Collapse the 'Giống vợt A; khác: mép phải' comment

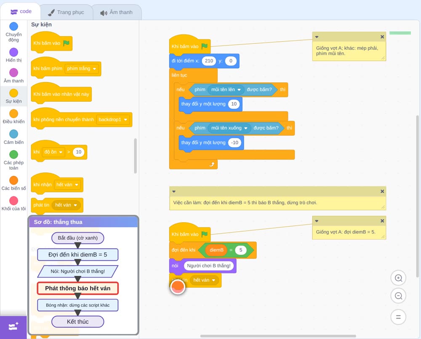pyautogui.click(x=317, y=37)
